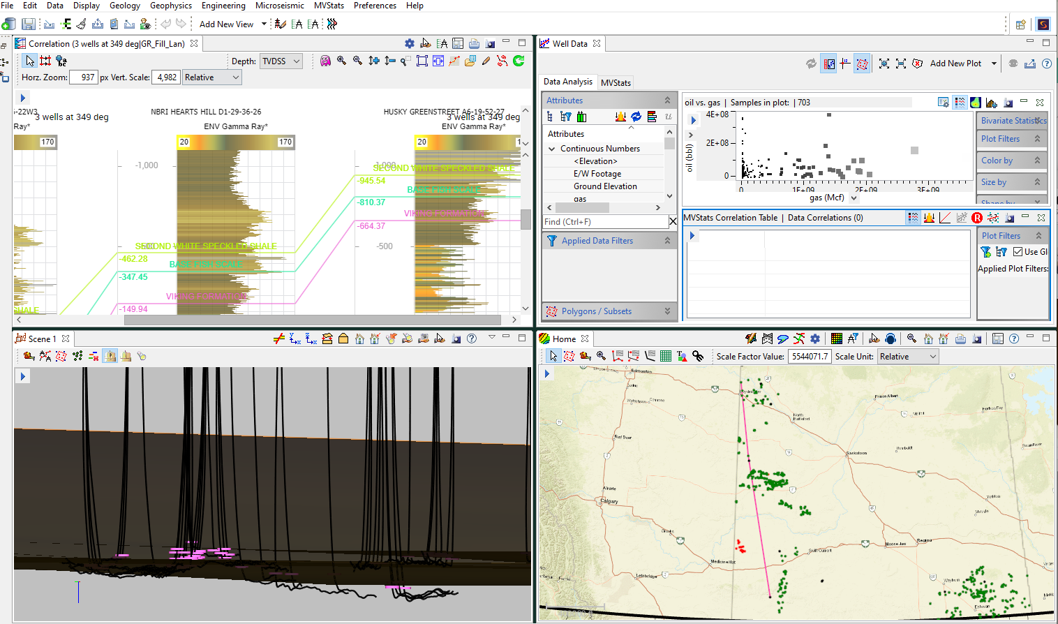Click the zoom in magnifier in Correlation toolbar
The image size is (1058, 624).
[x=341, y=61]
